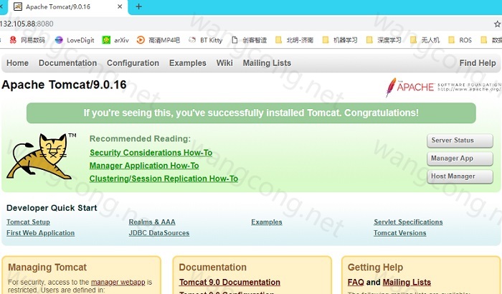
Task: Open Clustering/Session Replication How-To link
Action: click(164, 179)
